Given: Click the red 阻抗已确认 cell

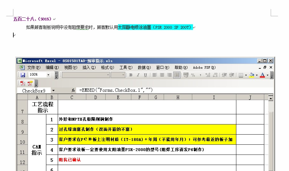Looking at the screenshot, I should point(147,160).
